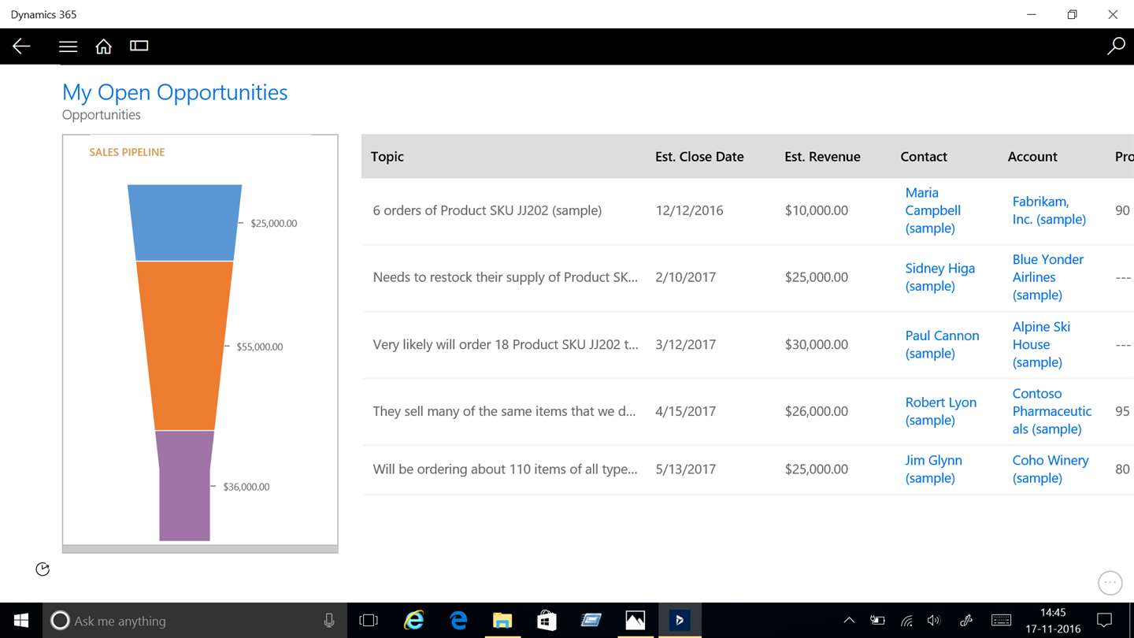Click the 4/15/2017 close date cell

point(686,411)
